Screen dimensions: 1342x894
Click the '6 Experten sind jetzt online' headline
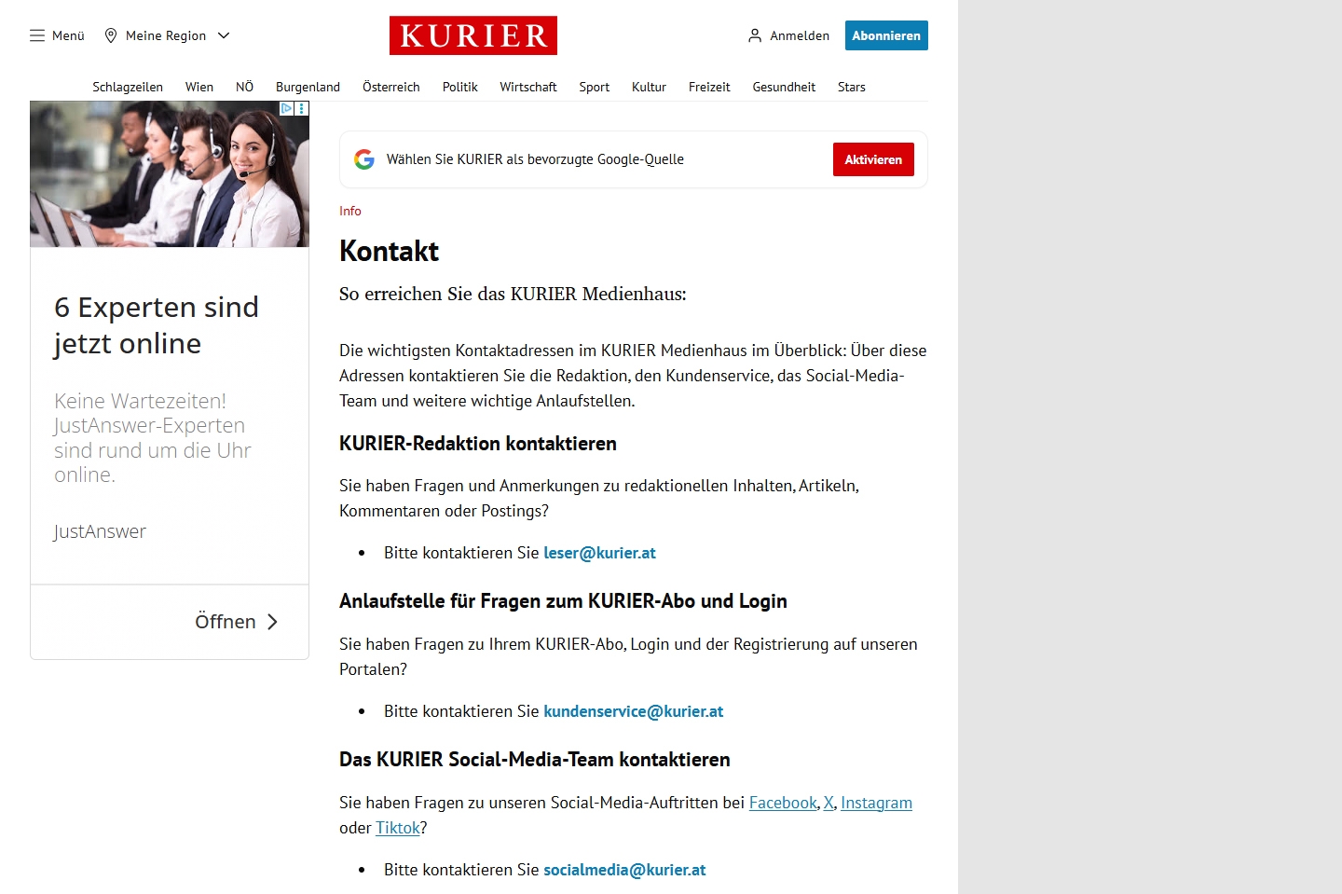(x=157, y=325)
